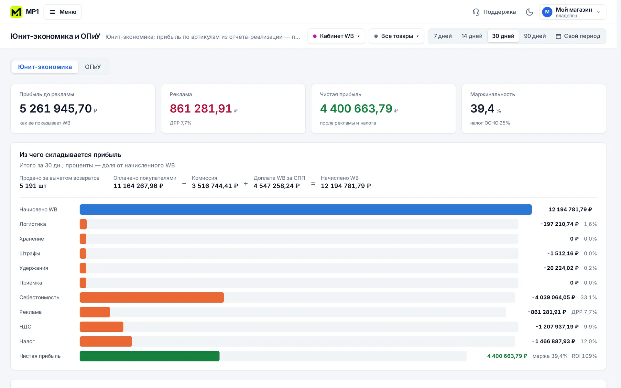The image size is (621, 388).
Task: Click the 5 191 шт sold quantity
Action: [x=33, y=186]
